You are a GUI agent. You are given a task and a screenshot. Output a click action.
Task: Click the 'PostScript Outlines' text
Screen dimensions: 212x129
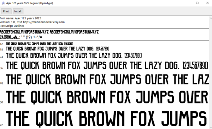click(12, 26)
